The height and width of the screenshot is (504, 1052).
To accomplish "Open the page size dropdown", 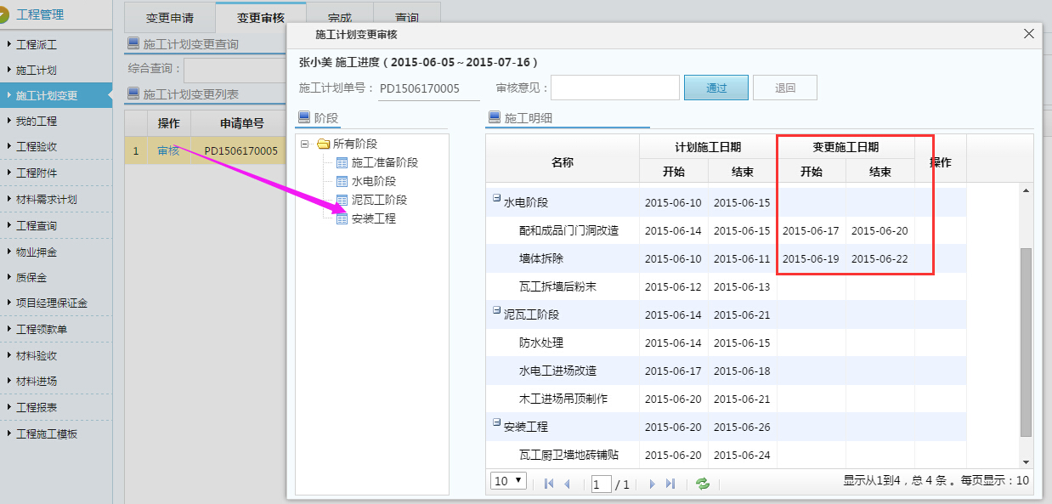I will (508, 481).
